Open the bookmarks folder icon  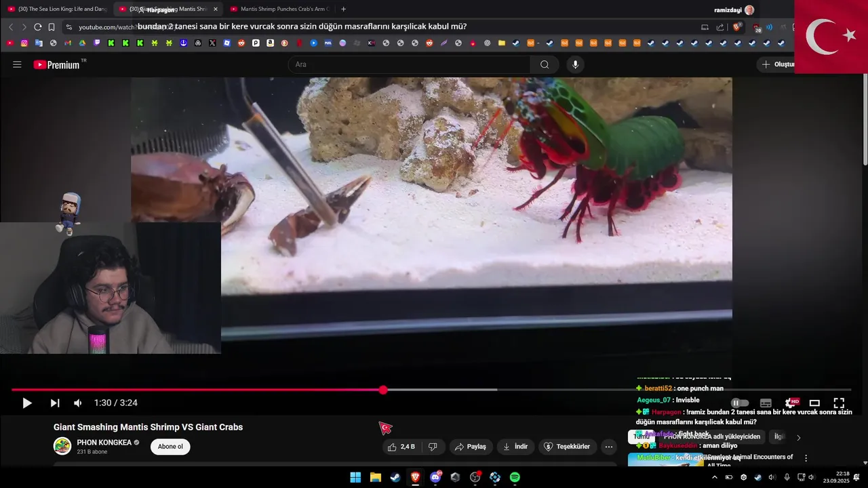(x=502, y=43)
